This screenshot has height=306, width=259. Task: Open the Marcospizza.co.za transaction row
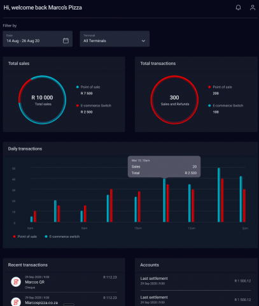64,300
